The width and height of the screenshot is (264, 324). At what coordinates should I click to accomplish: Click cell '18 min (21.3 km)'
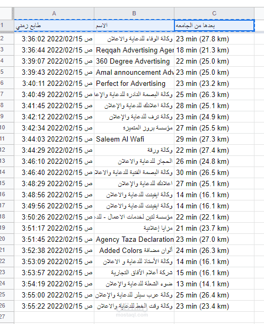click(x=214, y=50)
